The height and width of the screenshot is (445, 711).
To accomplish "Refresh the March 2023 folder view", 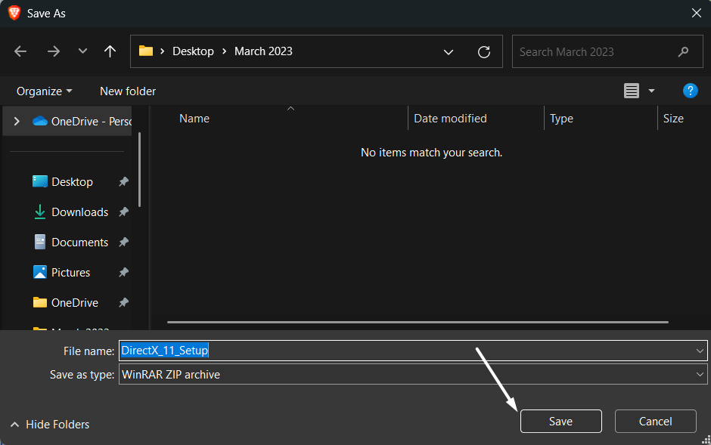I will tap(484, 52).
